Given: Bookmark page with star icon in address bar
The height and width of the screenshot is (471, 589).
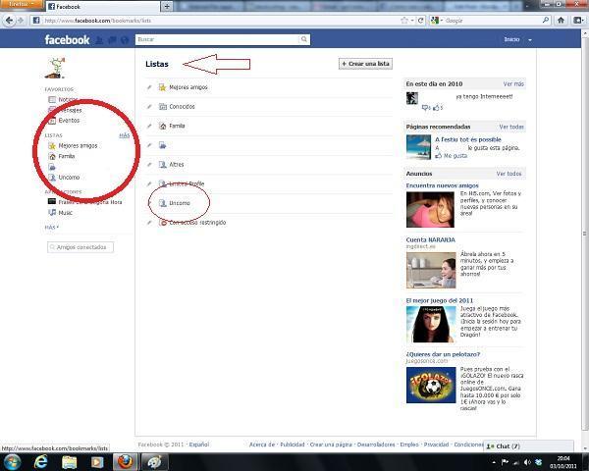Looking at the screenshot, I should (404, 21).
